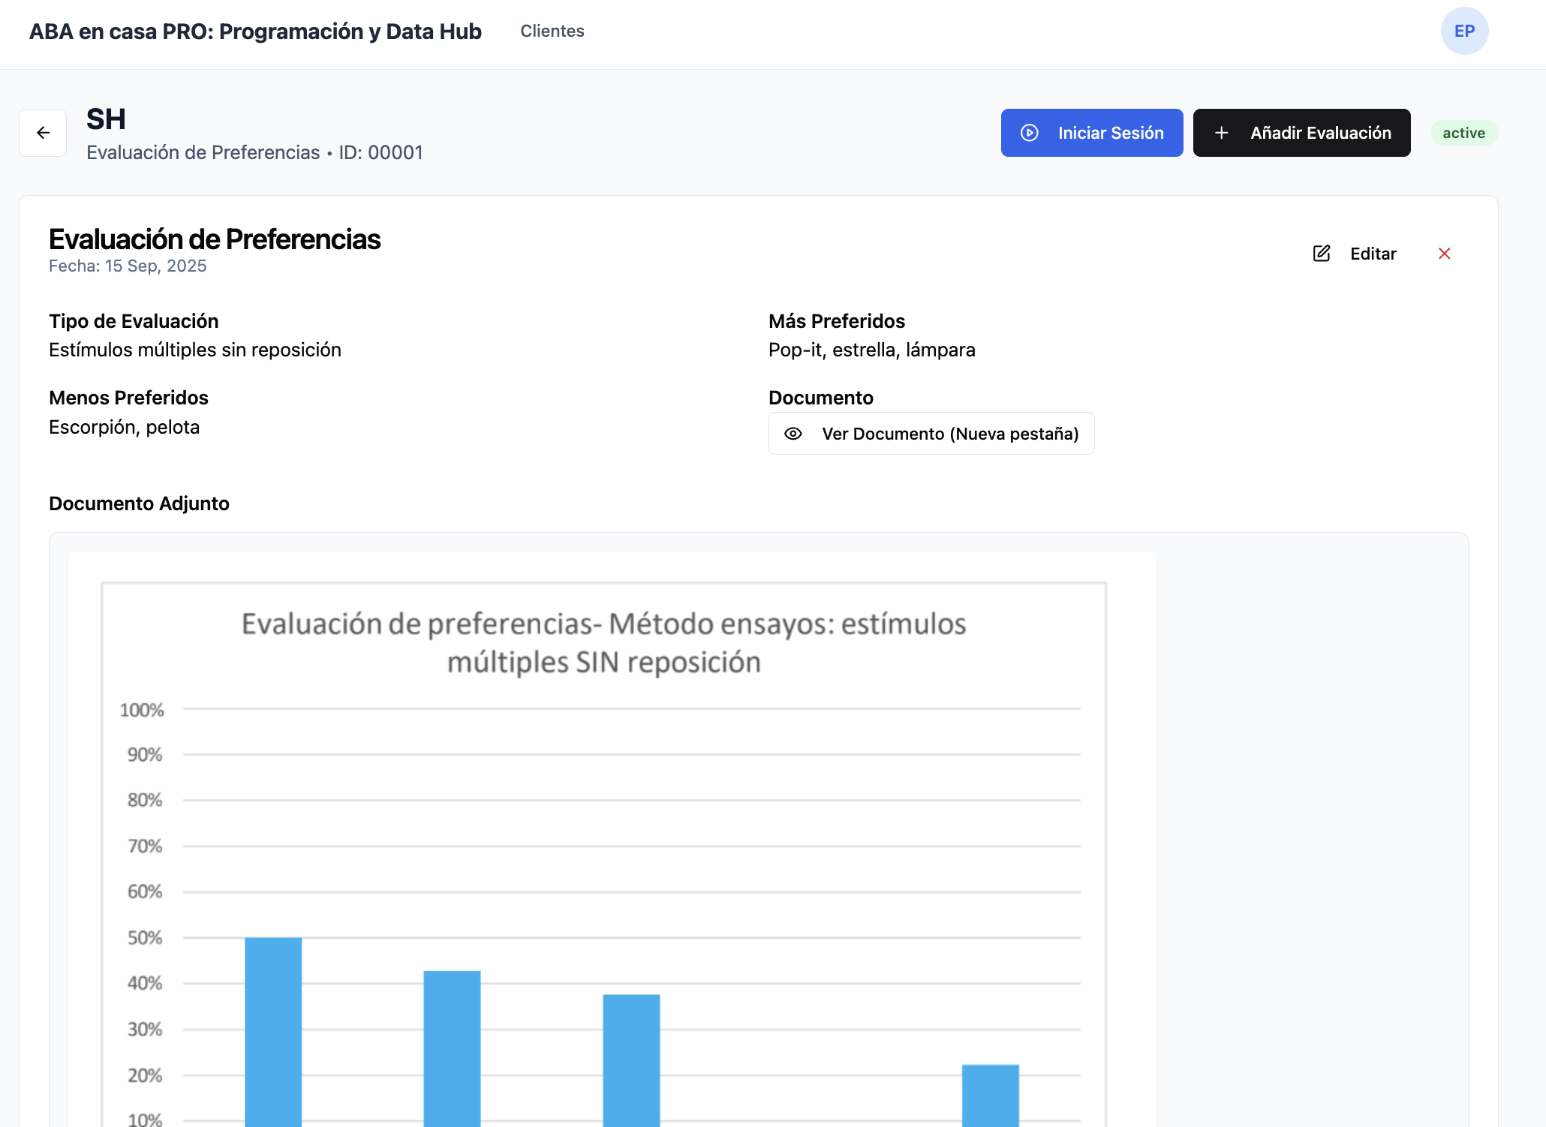Open the EP user avatar menu
Viewport: 1546px width, 1127px height.
tap(1464, 31)
